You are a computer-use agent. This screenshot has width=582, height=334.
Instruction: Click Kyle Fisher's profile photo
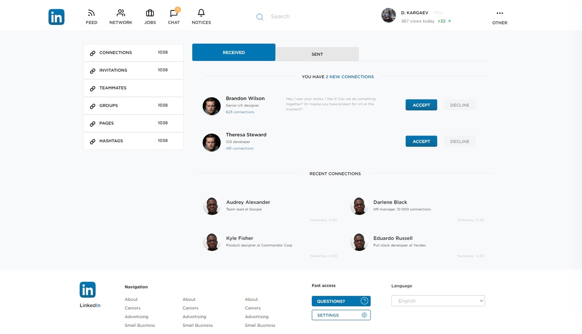(212, 242)
